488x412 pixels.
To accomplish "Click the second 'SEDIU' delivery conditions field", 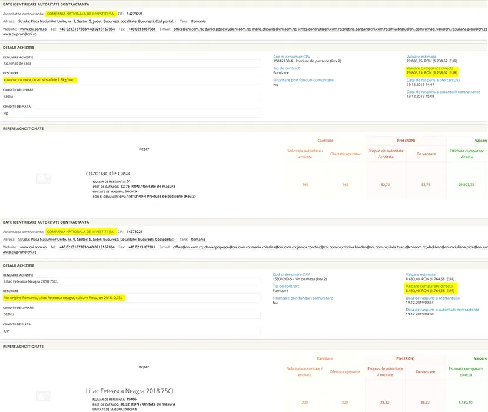I will (131, 314).
